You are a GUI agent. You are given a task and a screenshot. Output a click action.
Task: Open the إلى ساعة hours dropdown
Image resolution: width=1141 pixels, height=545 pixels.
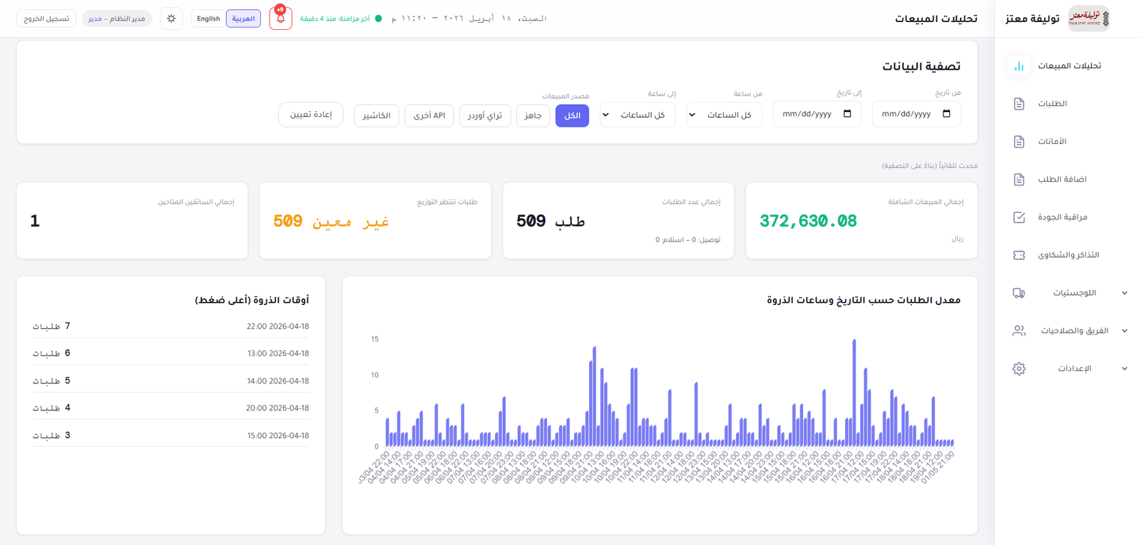tap(638, 115)
